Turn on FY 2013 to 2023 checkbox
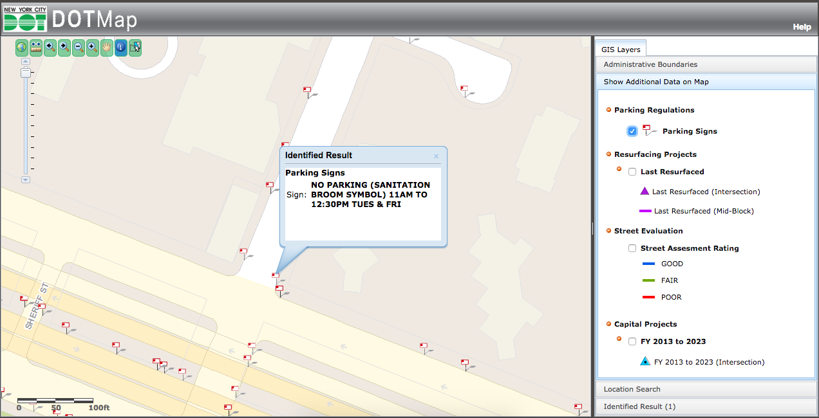The image size is (819, 418). (x=632, y=341)
